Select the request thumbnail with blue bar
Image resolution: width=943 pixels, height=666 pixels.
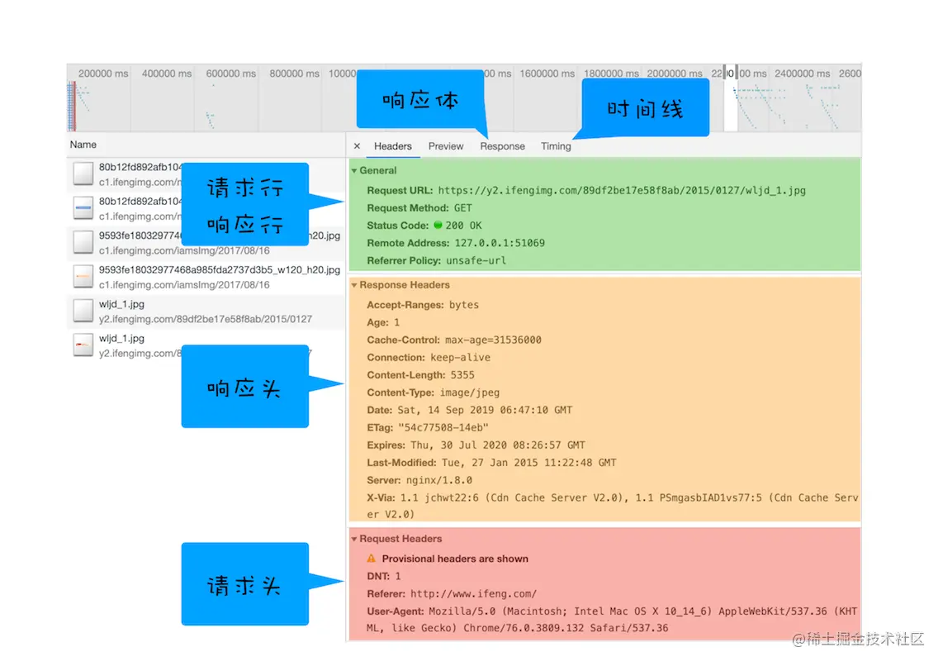[x=83, y=208]
